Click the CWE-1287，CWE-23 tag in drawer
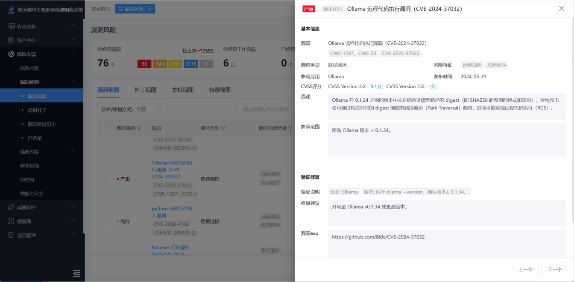This screenshot has width=574, height=282. (353, 53)
